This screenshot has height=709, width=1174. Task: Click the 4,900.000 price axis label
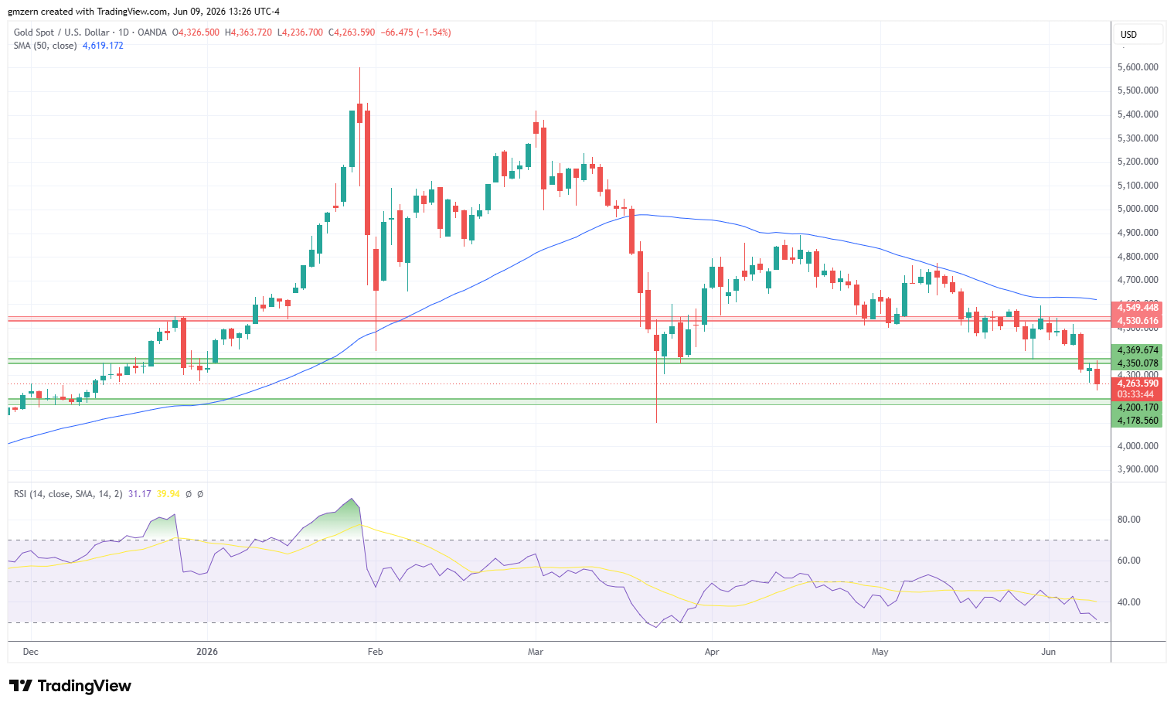click(x=1138, y=233)
